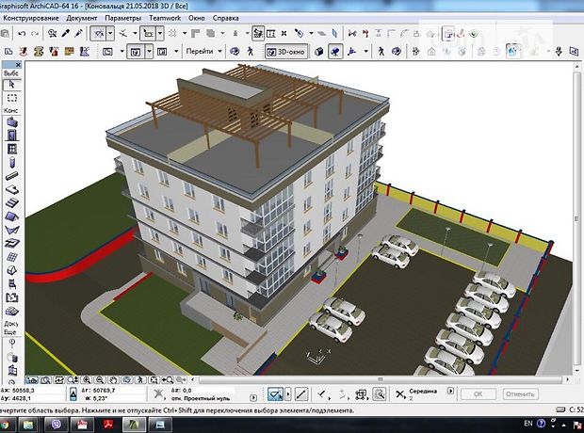Select the Stair tool in toolbox
The width and height of the screenshot is (584, 433).
[12, 203]
